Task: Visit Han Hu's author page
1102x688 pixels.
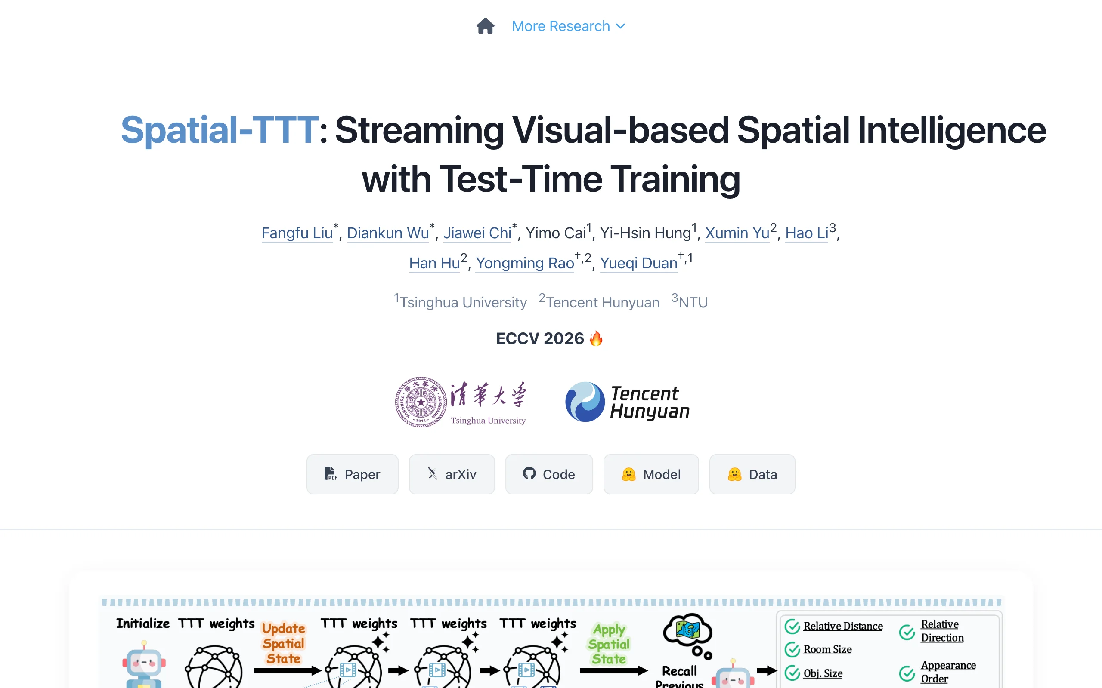Action: (434, 263)
